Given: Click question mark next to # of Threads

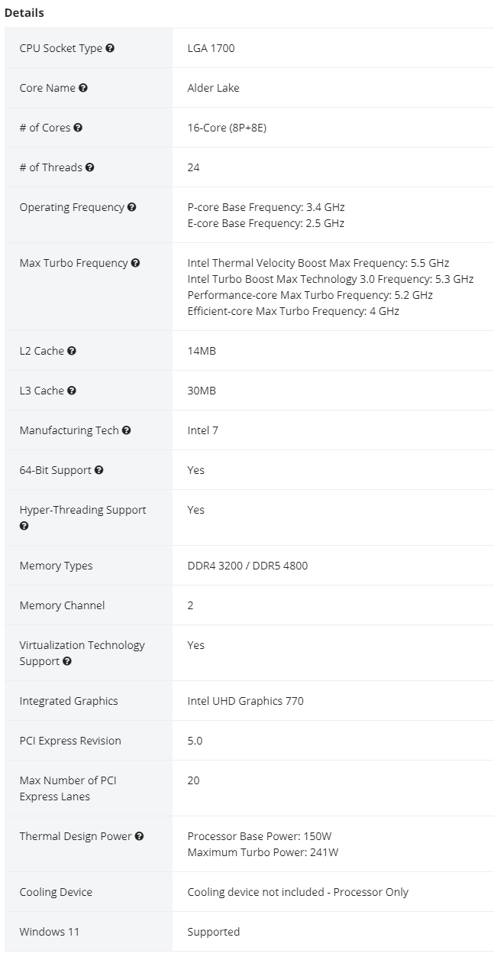Looking at the screenshot, I should click(x=90, y=167).
